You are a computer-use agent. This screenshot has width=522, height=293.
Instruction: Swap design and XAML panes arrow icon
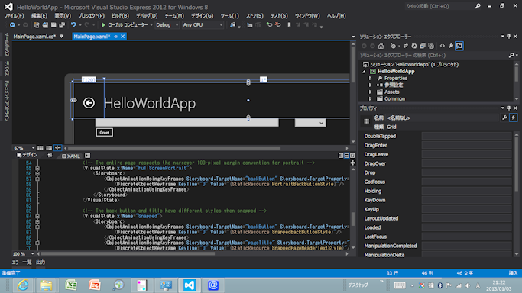(x=50, y=156)
